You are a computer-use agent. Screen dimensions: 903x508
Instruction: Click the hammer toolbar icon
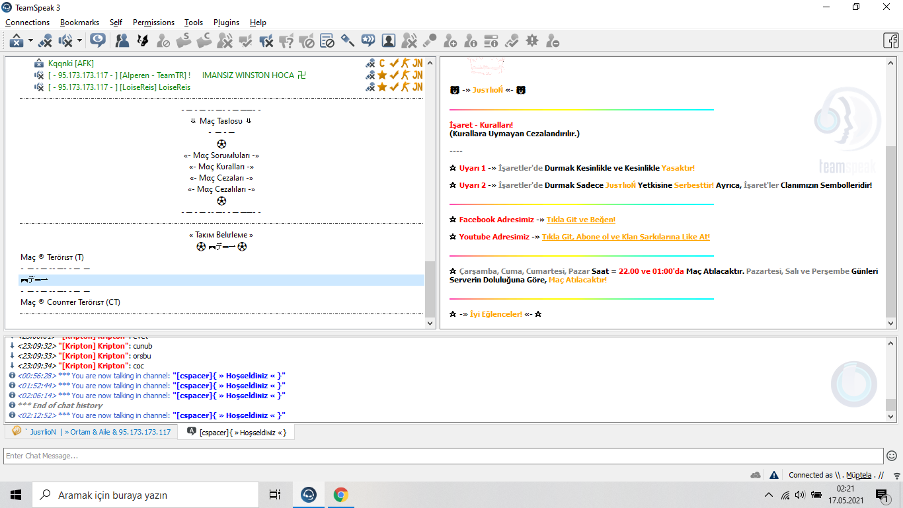[348, 41]
